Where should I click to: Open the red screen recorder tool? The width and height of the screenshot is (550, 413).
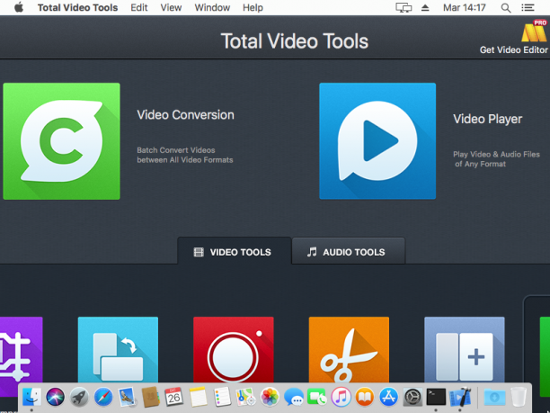point(234,350)
